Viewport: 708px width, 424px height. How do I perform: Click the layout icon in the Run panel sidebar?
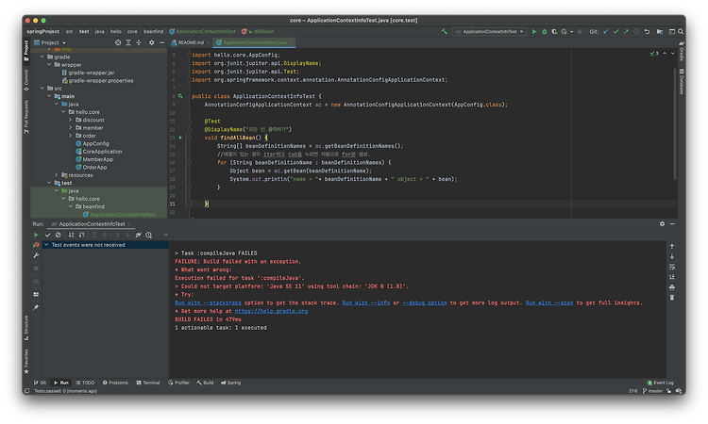(x=36, y=294)
